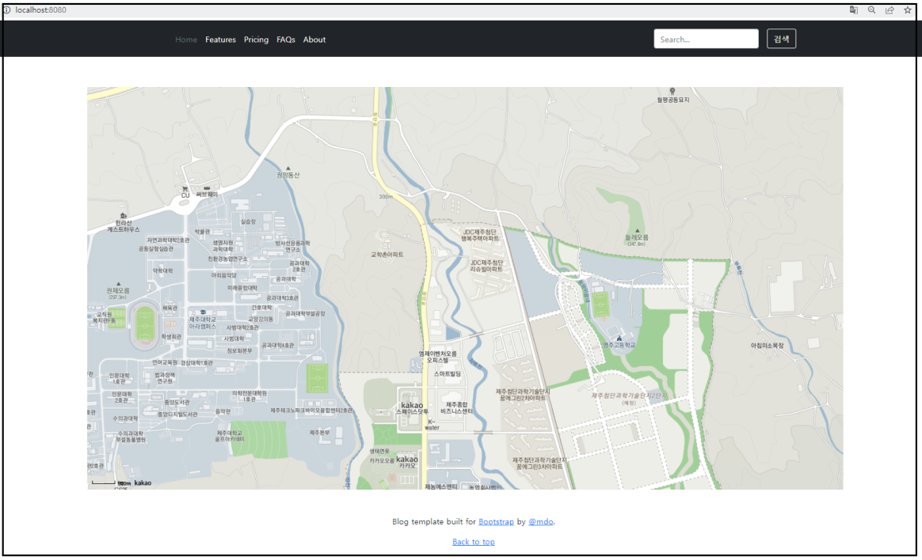922x560 pixels.
Task: Click the 월평공동묘지 map marker
Action: 673,96
